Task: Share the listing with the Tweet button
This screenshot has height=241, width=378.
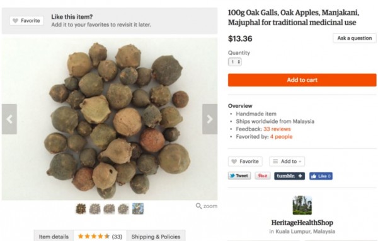Action: click(239, 176)
